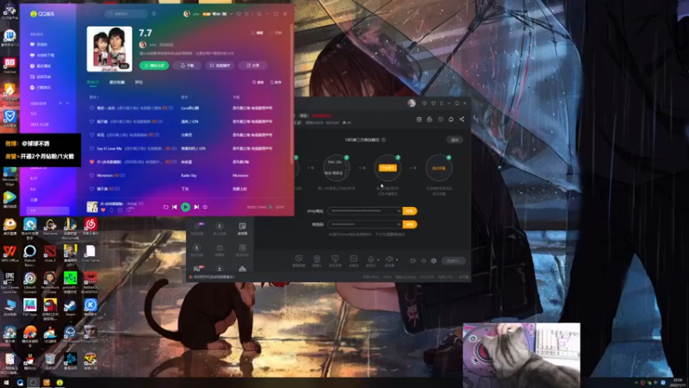Click the download button beside play-all
The height and width of the screenshot is (388, 689).
pos(187,66)
